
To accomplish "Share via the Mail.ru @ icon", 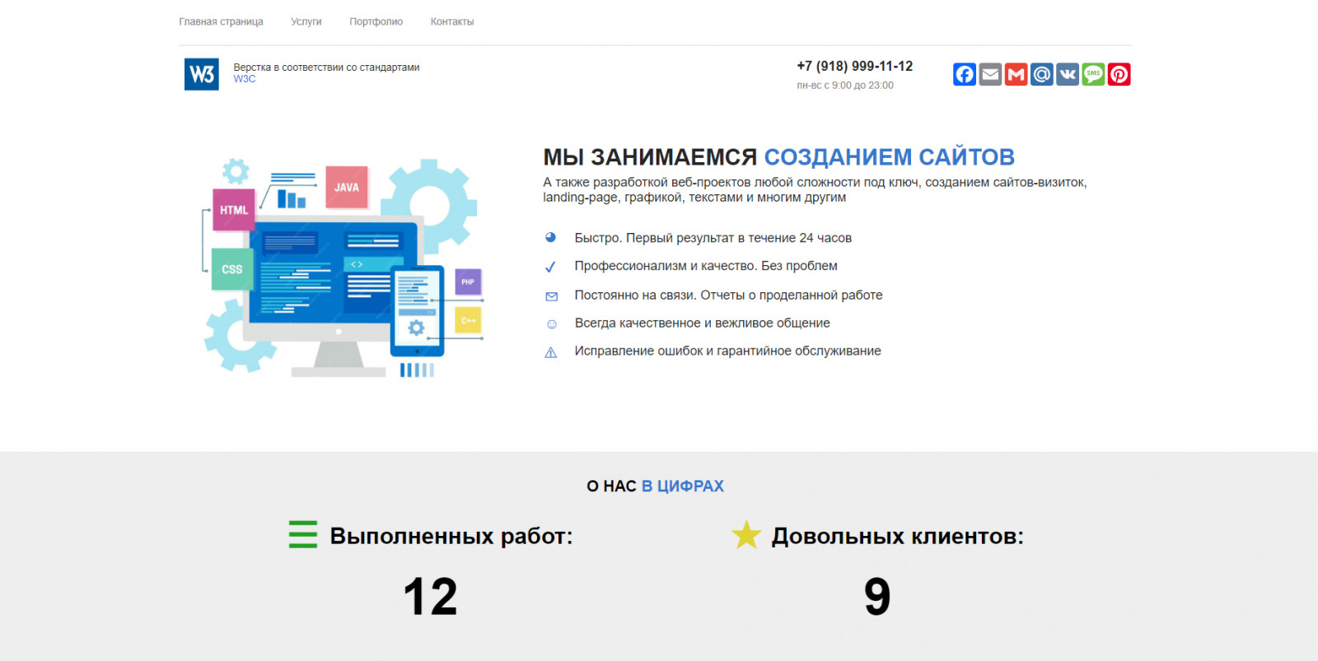I will click(x=1042, y=74).
